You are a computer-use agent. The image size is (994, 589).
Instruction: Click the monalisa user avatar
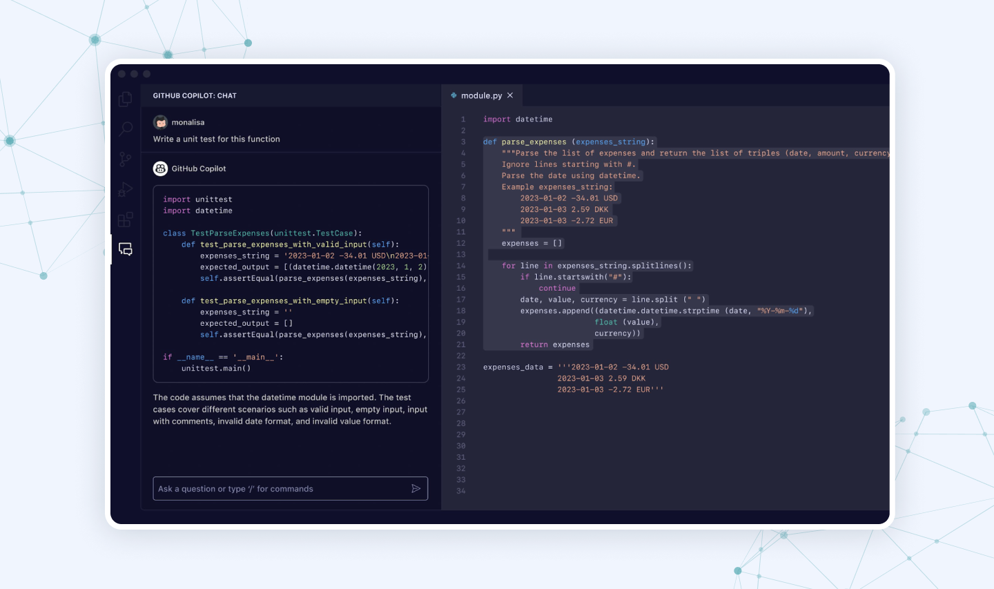tap(160, 122)
